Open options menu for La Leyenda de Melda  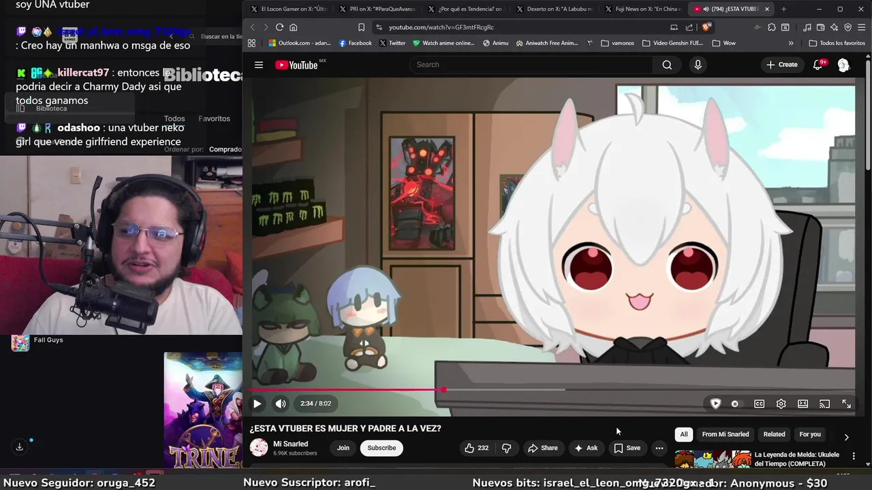854,456
